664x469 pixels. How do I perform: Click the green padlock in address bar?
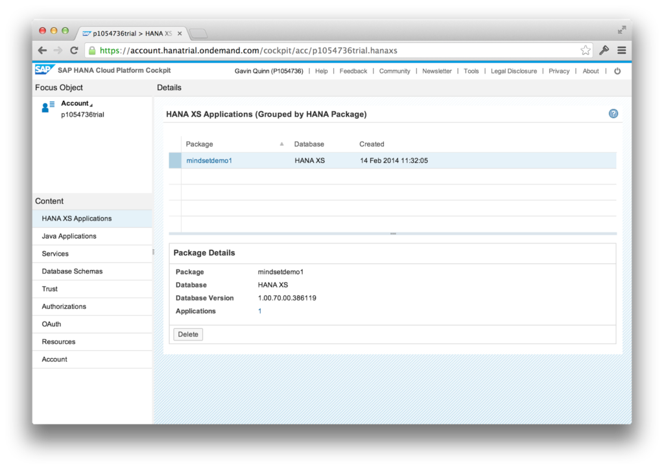(92, 51)
